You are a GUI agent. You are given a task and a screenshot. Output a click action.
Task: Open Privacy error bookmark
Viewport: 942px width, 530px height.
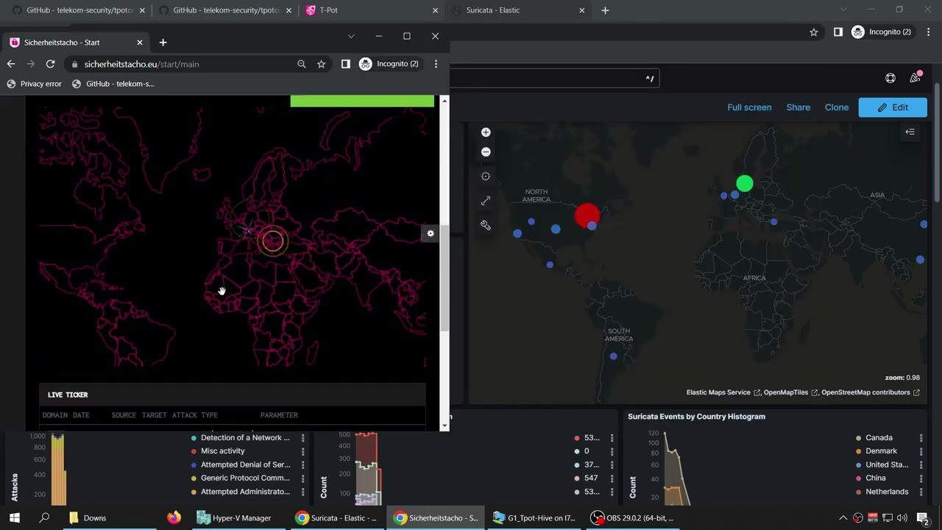pyautogui.click(x=34, y=84)
